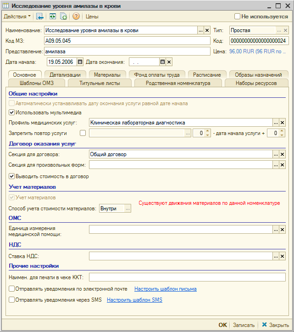Open the Действия dropdown menu
This screenshot has height=332, width=294.
tap(17, 17)
